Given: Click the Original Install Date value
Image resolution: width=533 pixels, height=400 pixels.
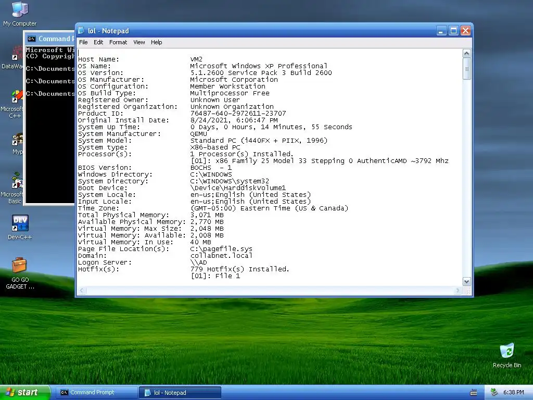Looking at the screenshot, I should [234, 120].
